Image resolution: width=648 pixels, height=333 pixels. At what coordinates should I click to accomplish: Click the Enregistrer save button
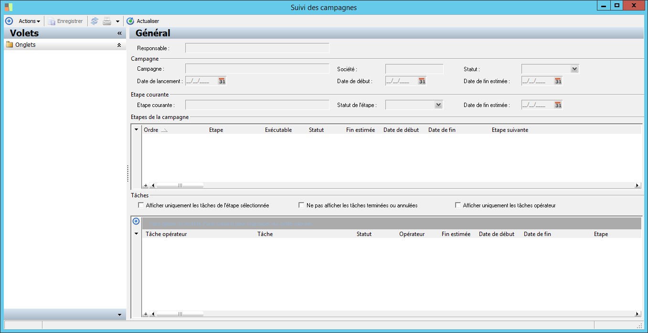click(x=65, y=21)
